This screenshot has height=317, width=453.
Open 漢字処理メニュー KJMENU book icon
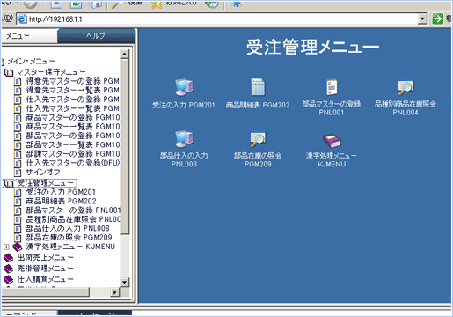coord(332,141)
